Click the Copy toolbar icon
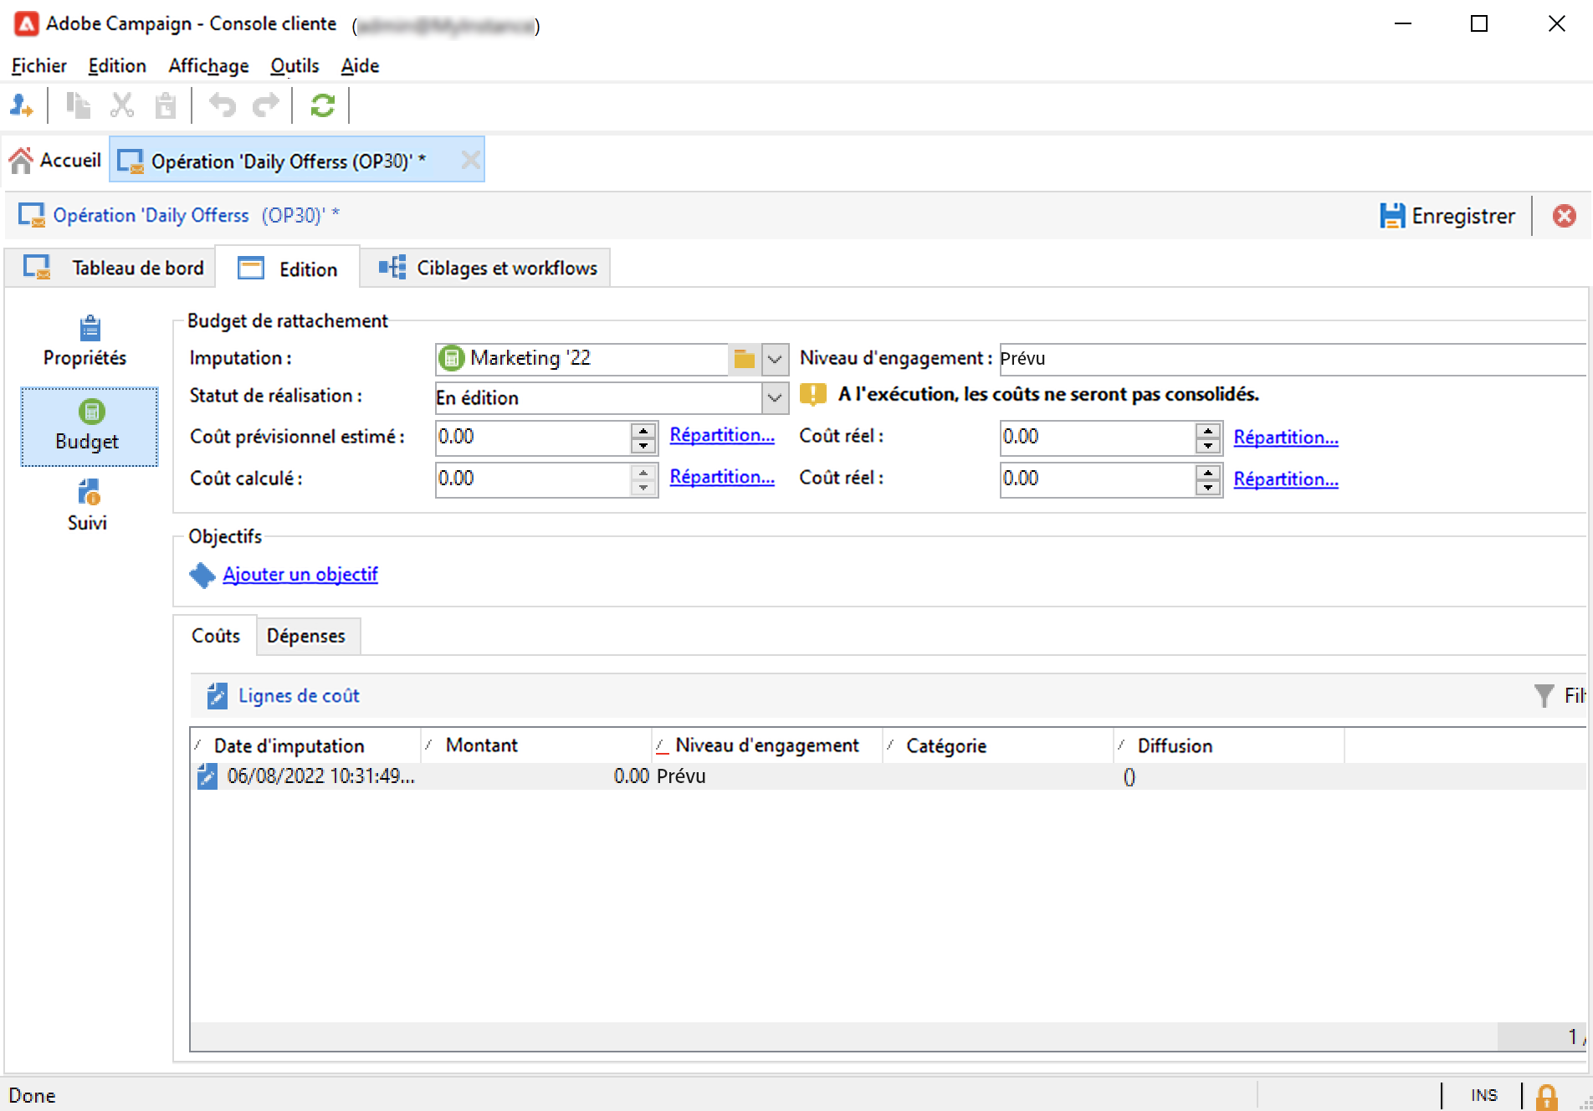Image resolution: width=1593 pixels, height=1111 pixels. [78, 106]
